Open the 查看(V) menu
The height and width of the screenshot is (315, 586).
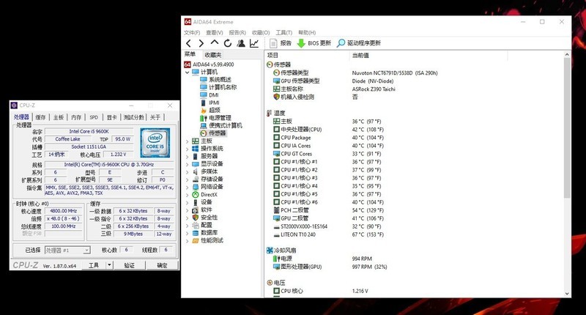[214, 32]
